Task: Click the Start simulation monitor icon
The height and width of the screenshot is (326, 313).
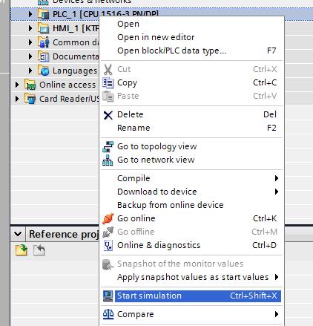Action: pyautogui.click(x=108, y=296)
